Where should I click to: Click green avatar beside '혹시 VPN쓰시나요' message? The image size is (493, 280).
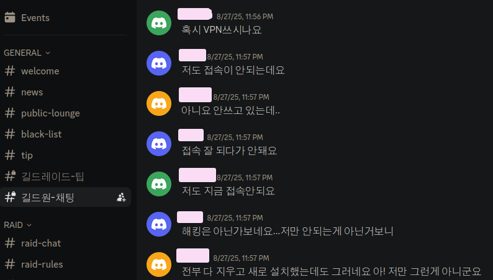click(x=159, y=23)
